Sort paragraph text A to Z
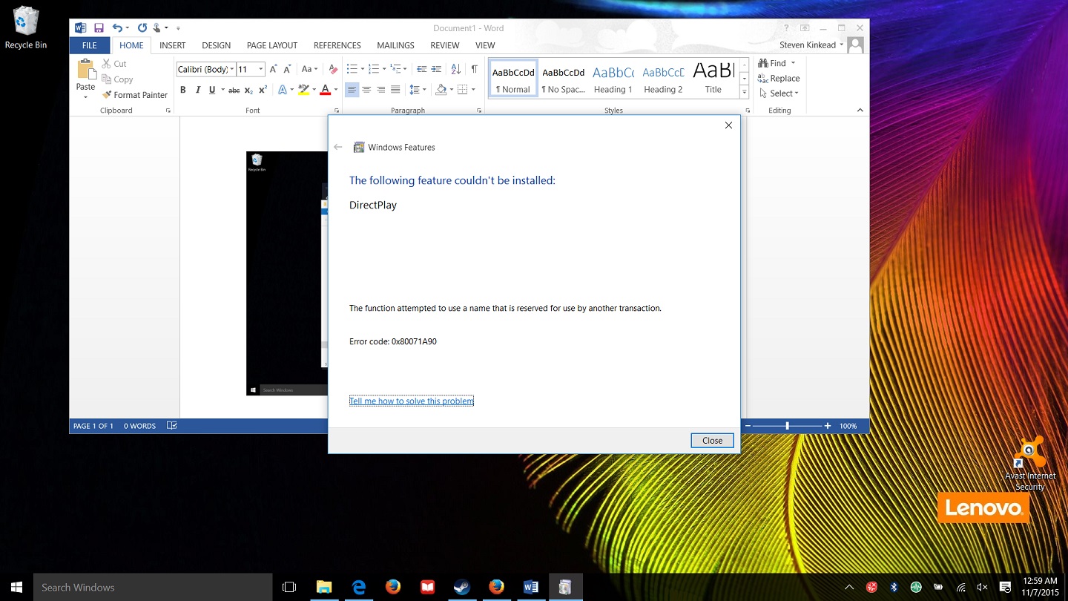This screenshot has width=1068, height=601. point(456,69)
